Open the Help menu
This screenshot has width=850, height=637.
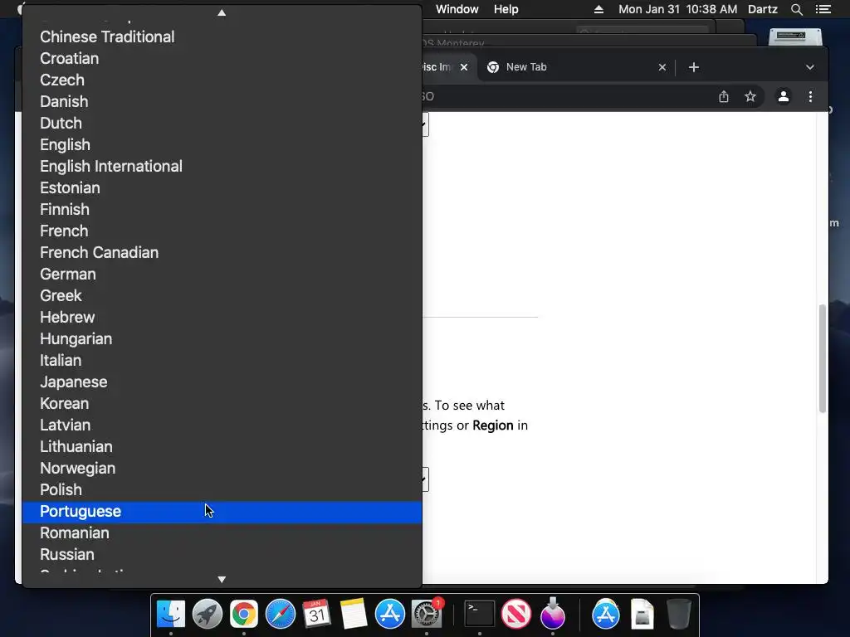tap(506, 9)
